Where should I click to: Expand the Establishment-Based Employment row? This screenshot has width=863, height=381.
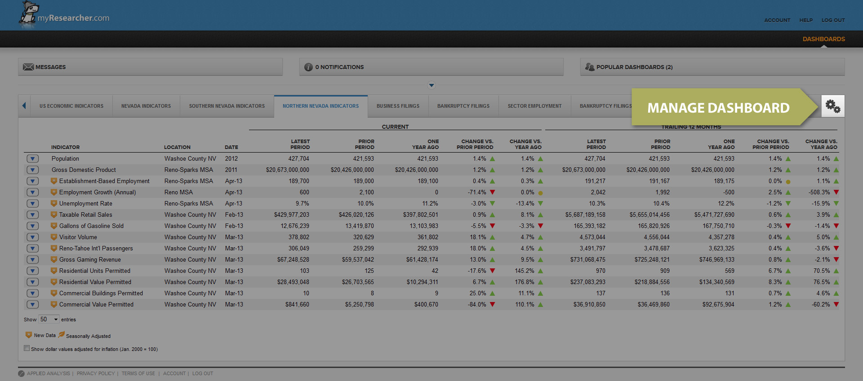32,181
